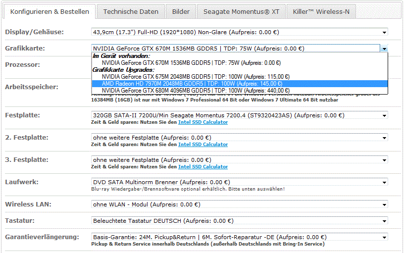The image size is (404, 253).
Task: Expand the Laufwerk dropdown
Action: [239, 182]
